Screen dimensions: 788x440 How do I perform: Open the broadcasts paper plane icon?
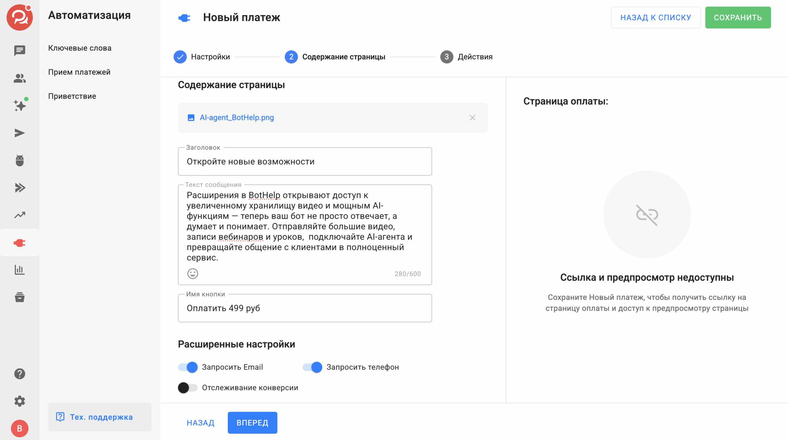coord(19,133)
